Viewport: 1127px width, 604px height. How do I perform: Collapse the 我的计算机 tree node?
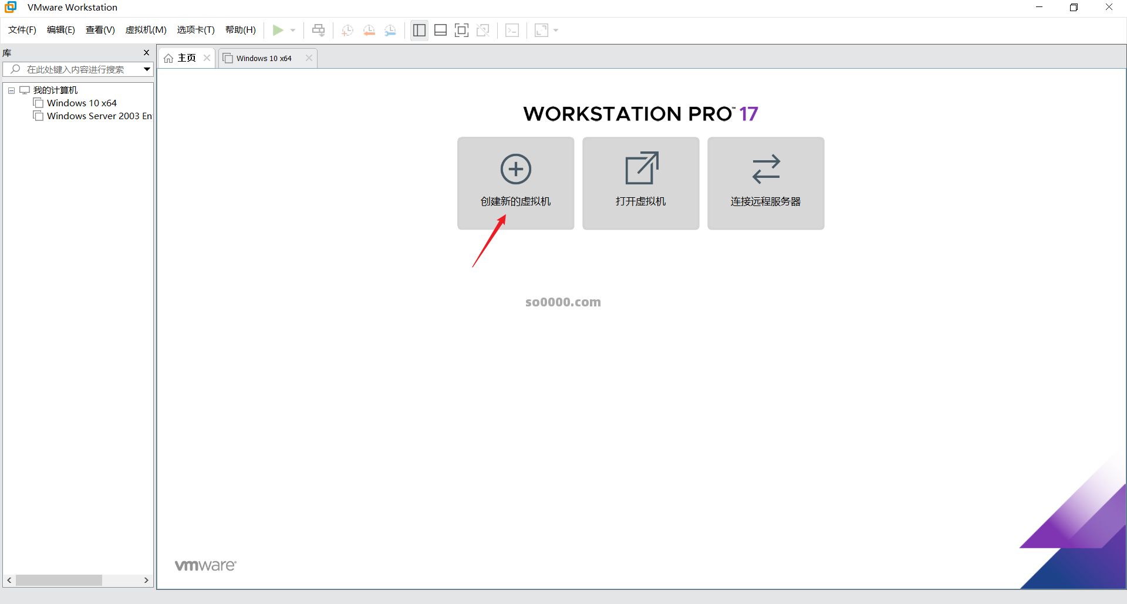click(11, 90)
